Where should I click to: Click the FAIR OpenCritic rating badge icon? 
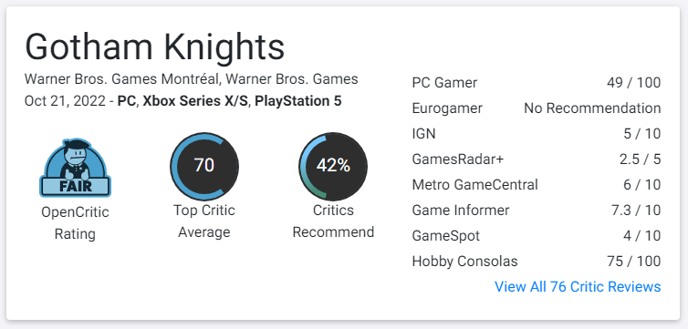75,168
